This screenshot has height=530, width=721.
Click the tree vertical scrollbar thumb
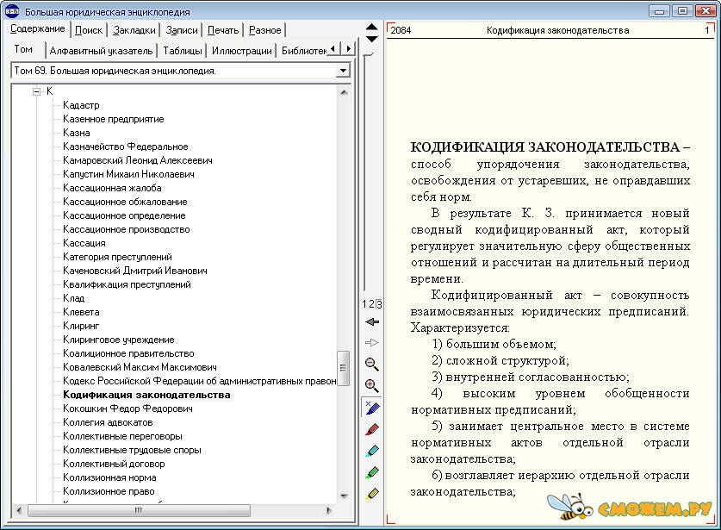coord(343,368)
